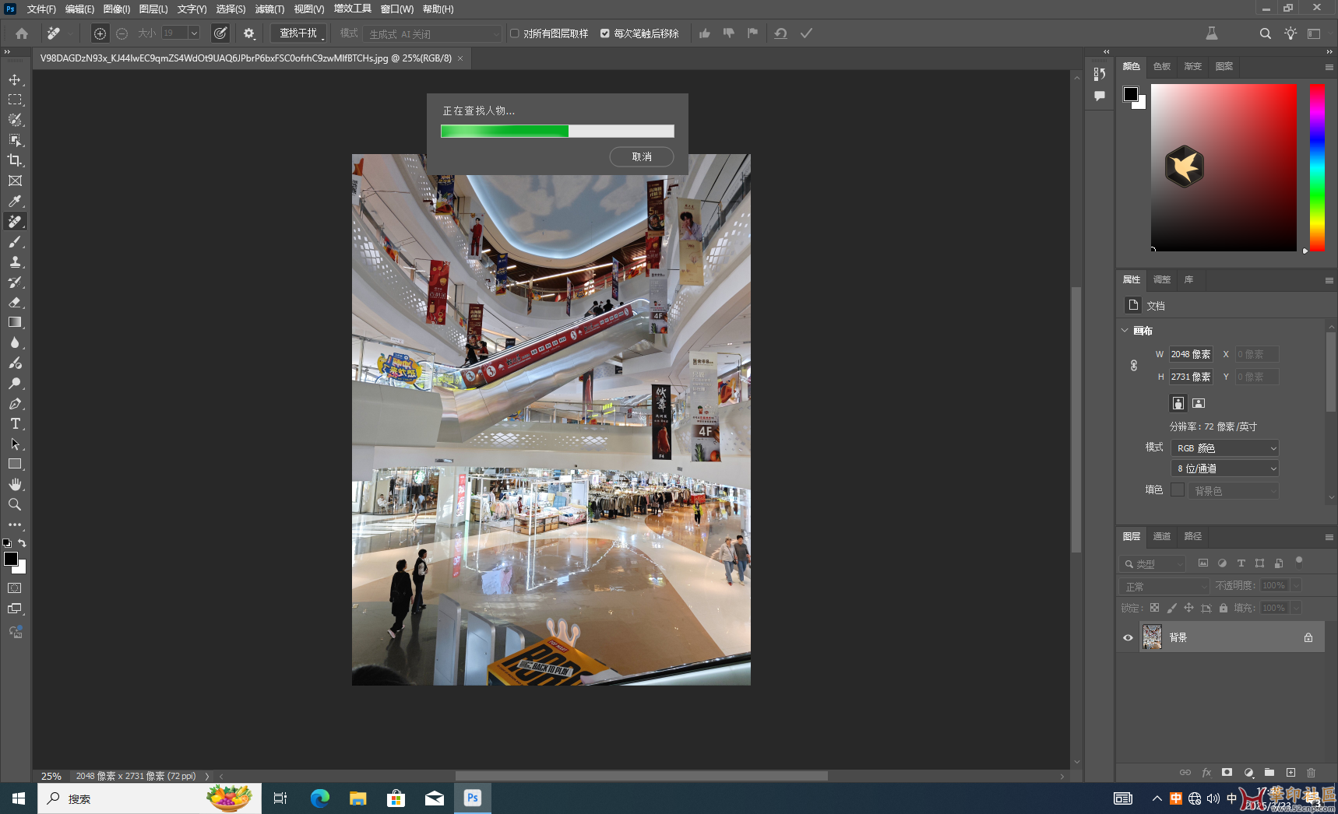Viewport: 1338px width, 814px height.
Task: Open the Color panel flyout menu
Action: (x=1329, y=67)
